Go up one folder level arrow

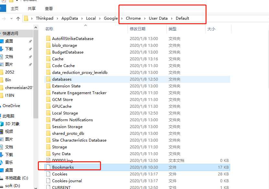point(18,18)
